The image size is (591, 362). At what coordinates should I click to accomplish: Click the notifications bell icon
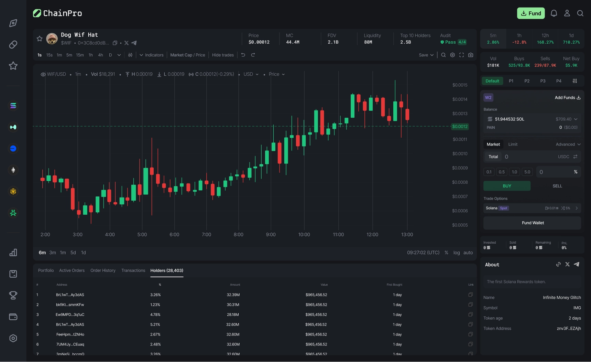coord(554,13)
